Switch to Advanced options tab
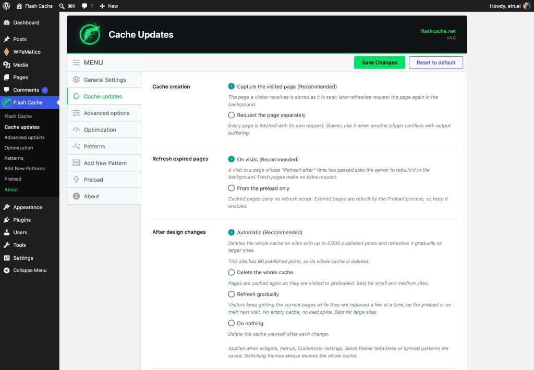Image resolution: width=534 pixels, height=370 pixels. coord(104,113)
